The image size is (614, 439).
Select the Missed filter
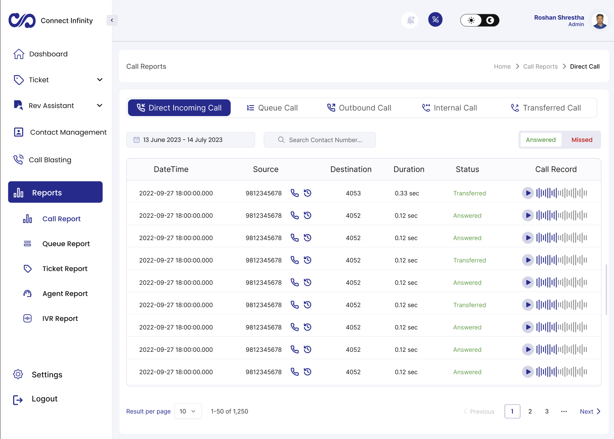tap(582, 140)
